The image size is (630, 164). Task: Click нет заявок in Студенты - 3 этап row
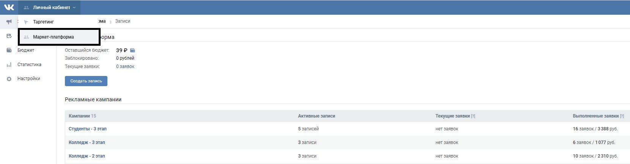(447, 129)
